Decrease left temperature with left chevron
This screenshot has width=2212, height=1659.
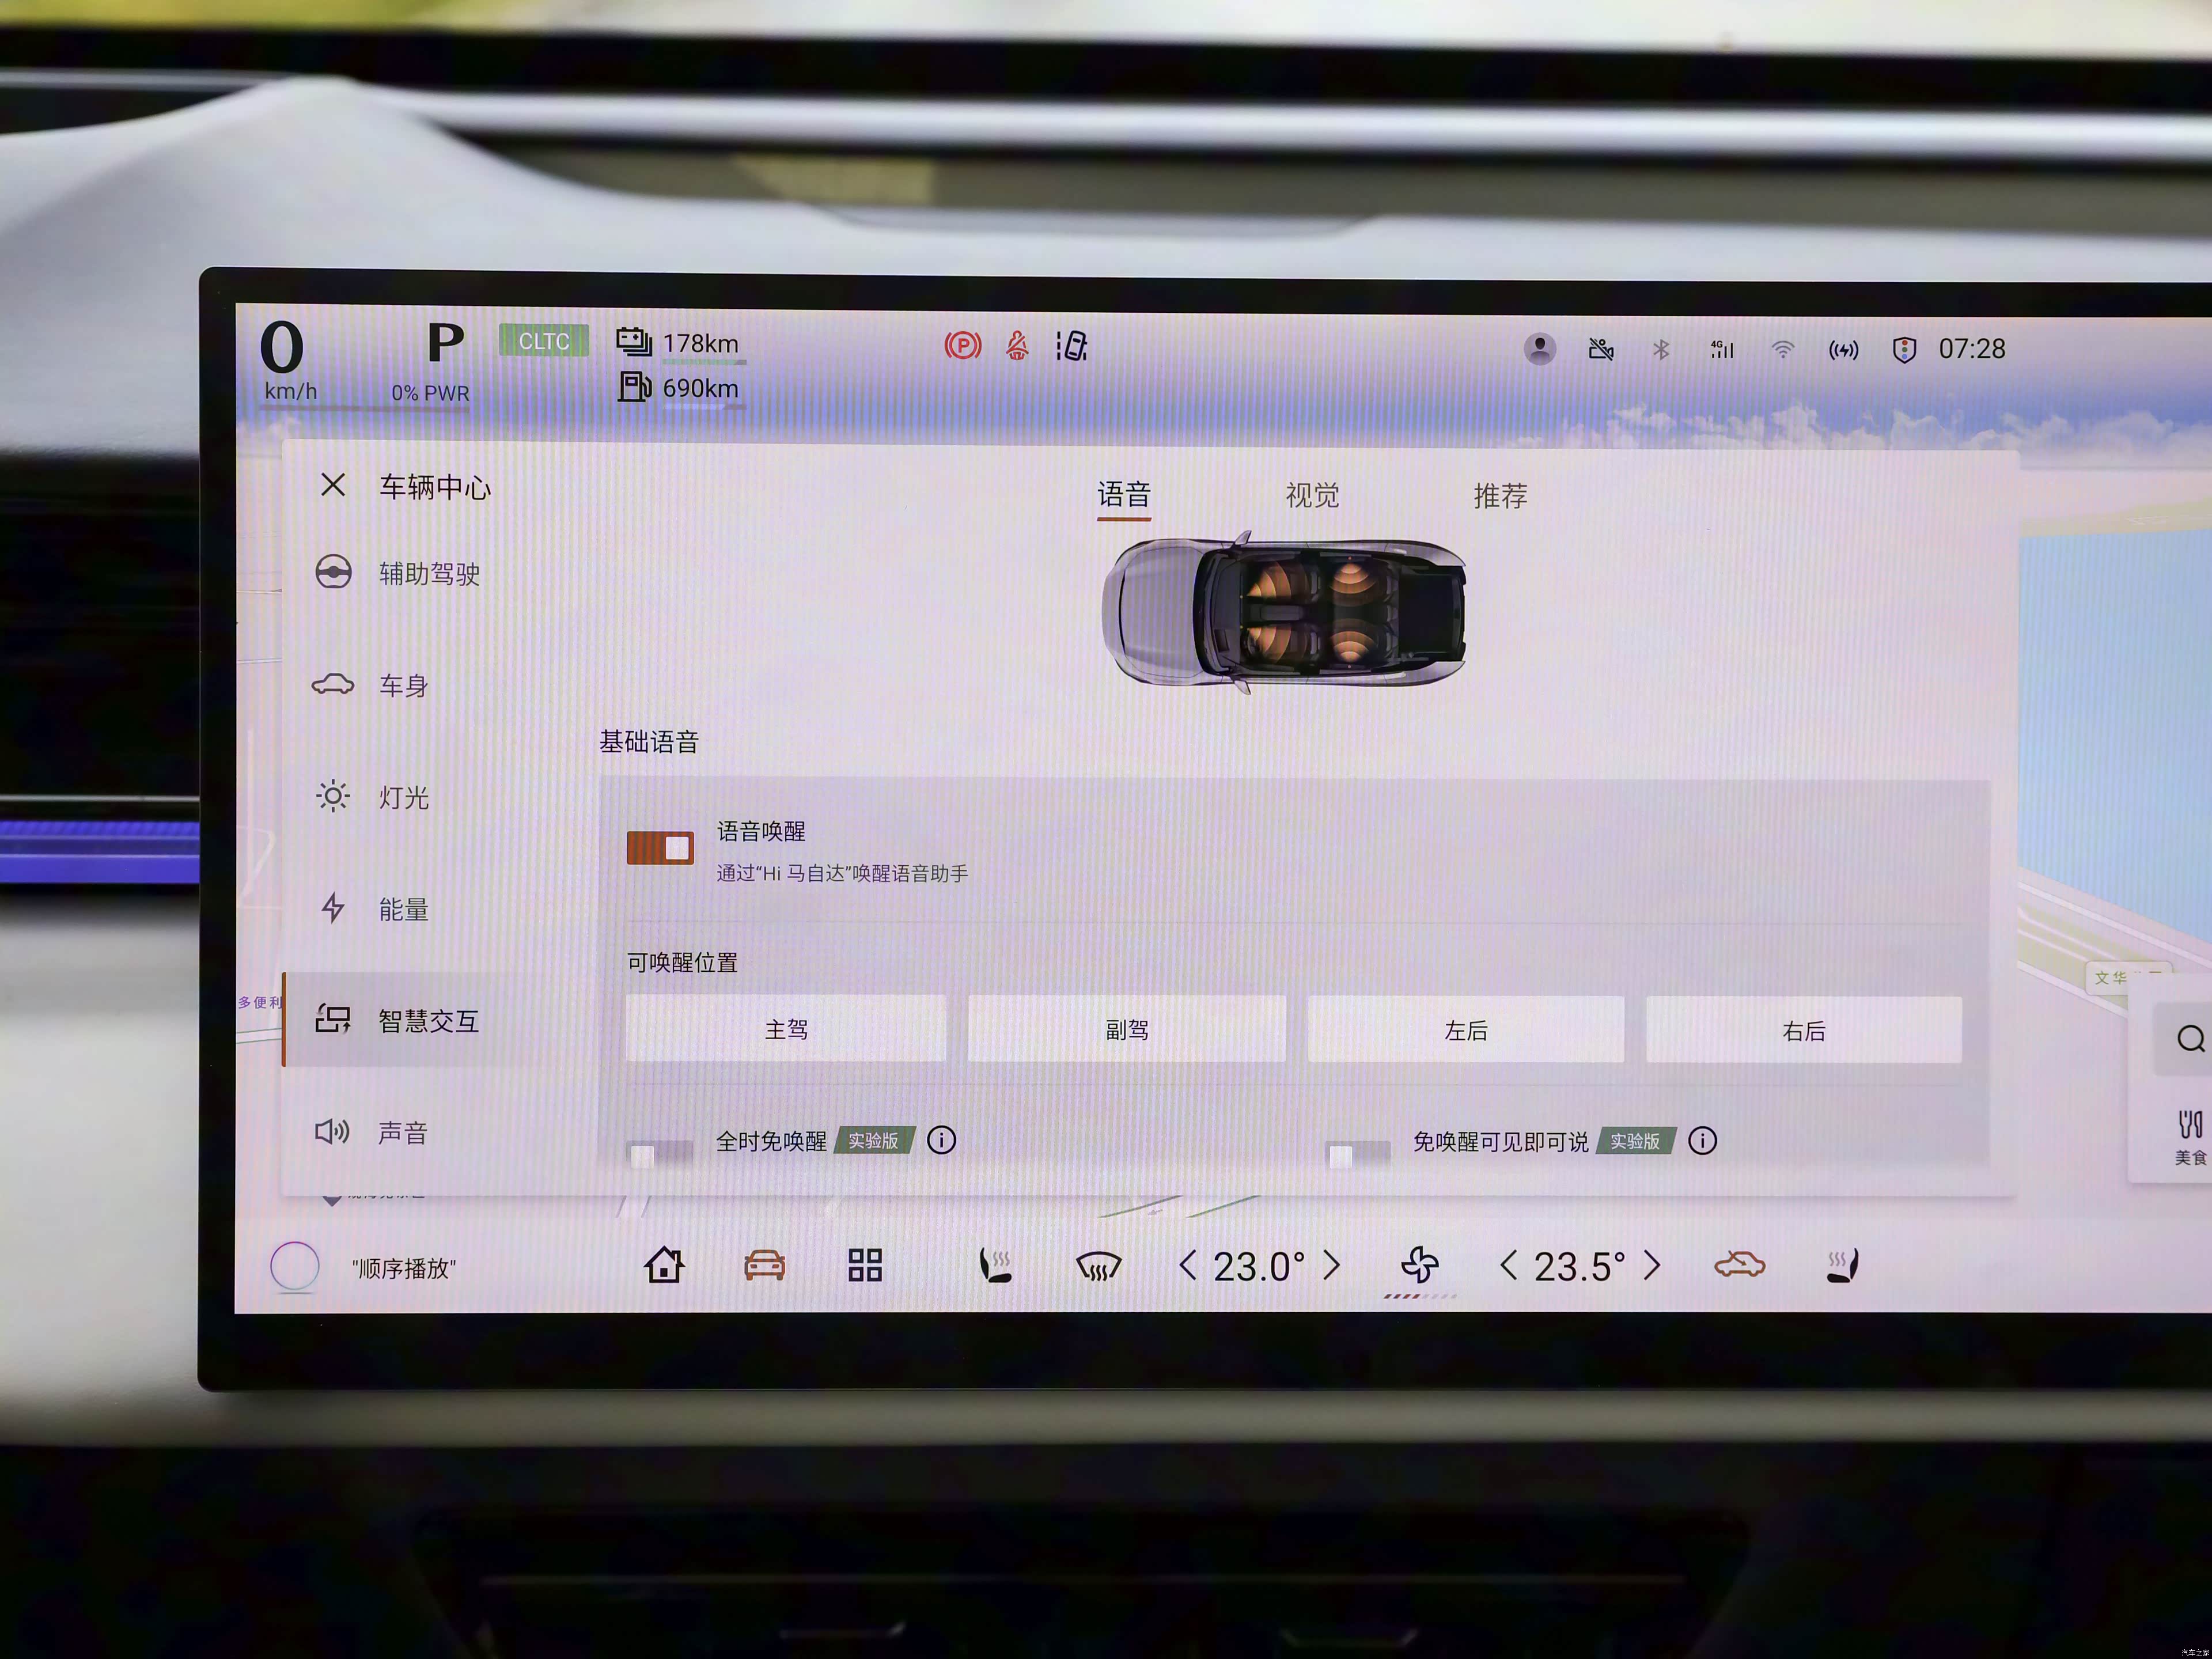[x=1187, y=1266]
